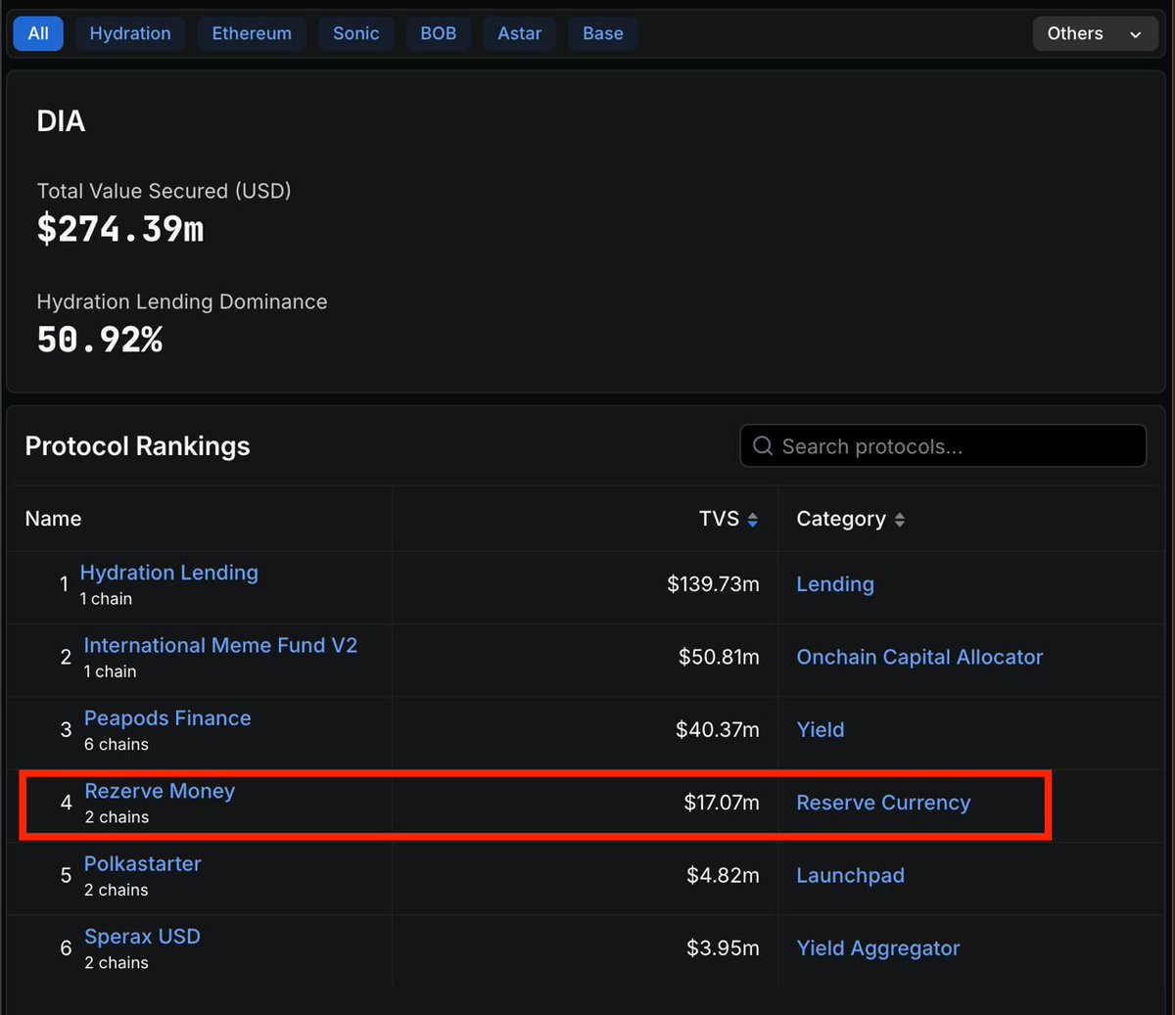Screen dimensions: 1175x1015
Task: Click the $50.81m TVS value
Action: pyautogui.click(x=719, y=657)
